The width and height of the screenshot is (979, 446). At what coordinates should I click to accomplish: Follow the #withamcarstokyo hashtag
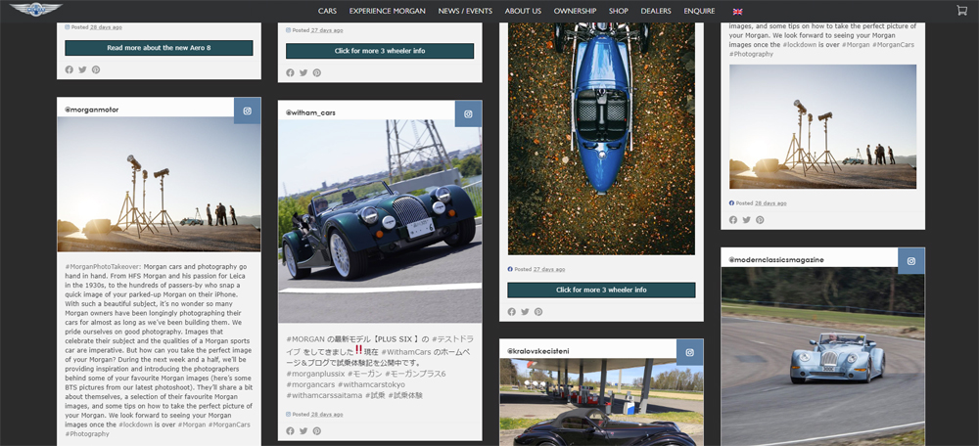[371, 384]
